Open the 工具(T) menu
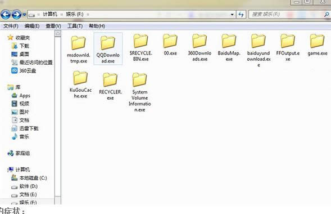The image size is (331, 214). click(75, 26)
